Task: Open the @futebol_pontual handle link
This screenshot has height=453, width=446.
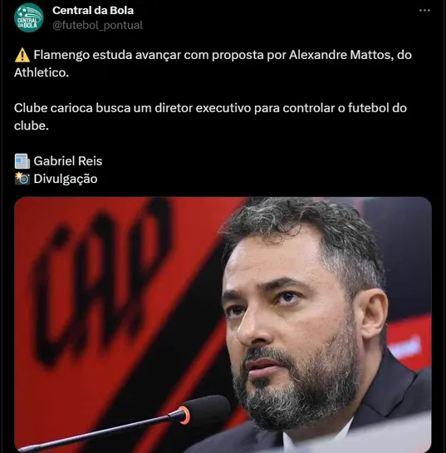Action: click(x=97, y=25)
